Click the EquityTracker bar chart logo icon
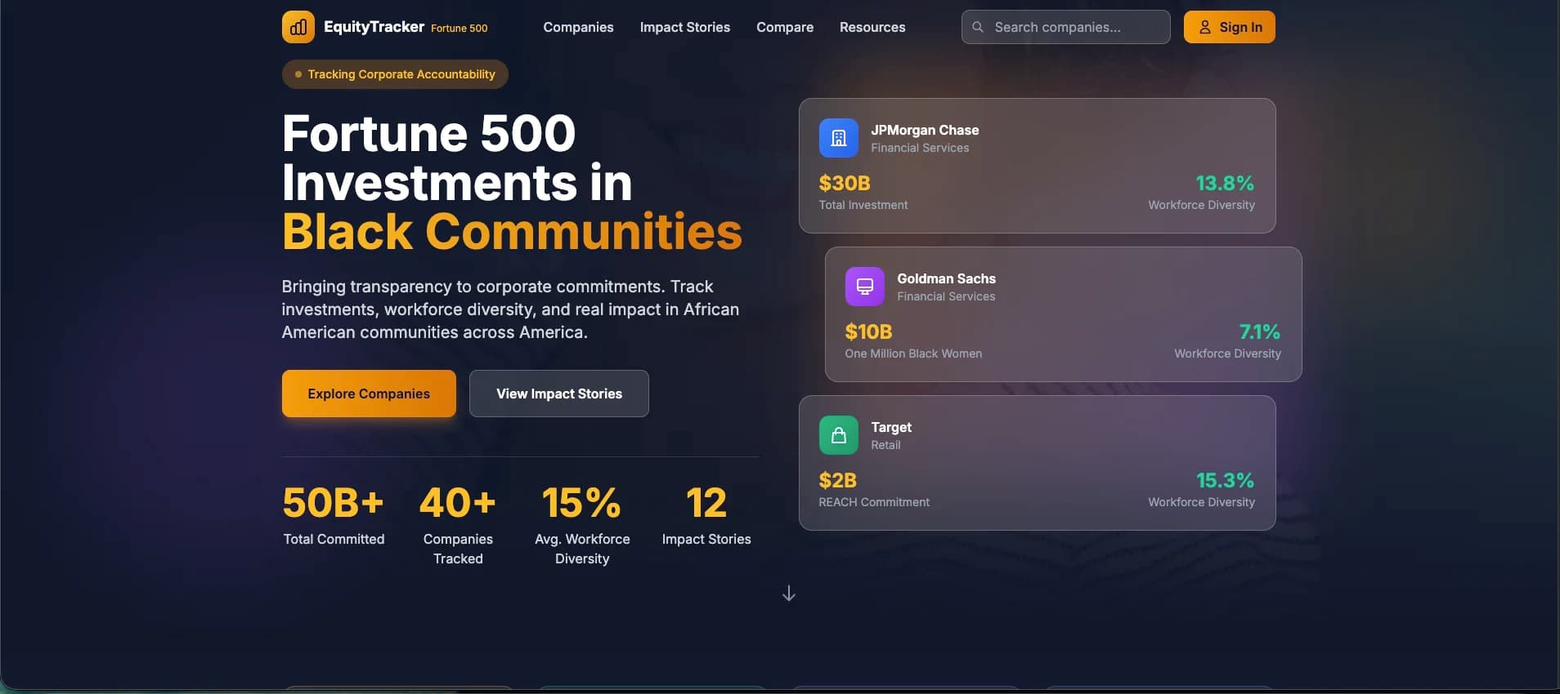This screenshot has height=694, width=1560. 298,27
